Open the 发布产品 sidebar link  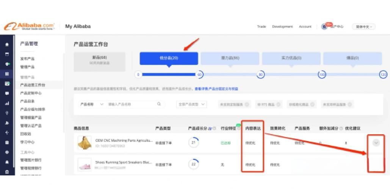coord(27,59)
